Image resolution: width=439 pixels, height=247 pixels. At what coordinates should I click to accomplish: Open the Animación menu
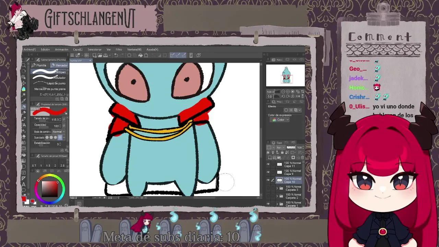click(61, 49)
